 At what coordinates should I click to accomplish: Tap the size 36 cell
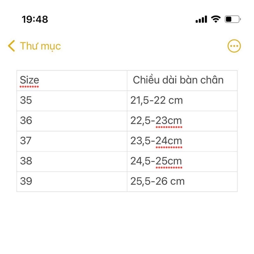[26, 121]
